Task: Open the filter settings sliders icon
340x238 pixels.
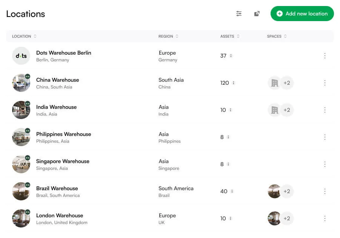Action: pyautogui.click(x=239, y=14)
